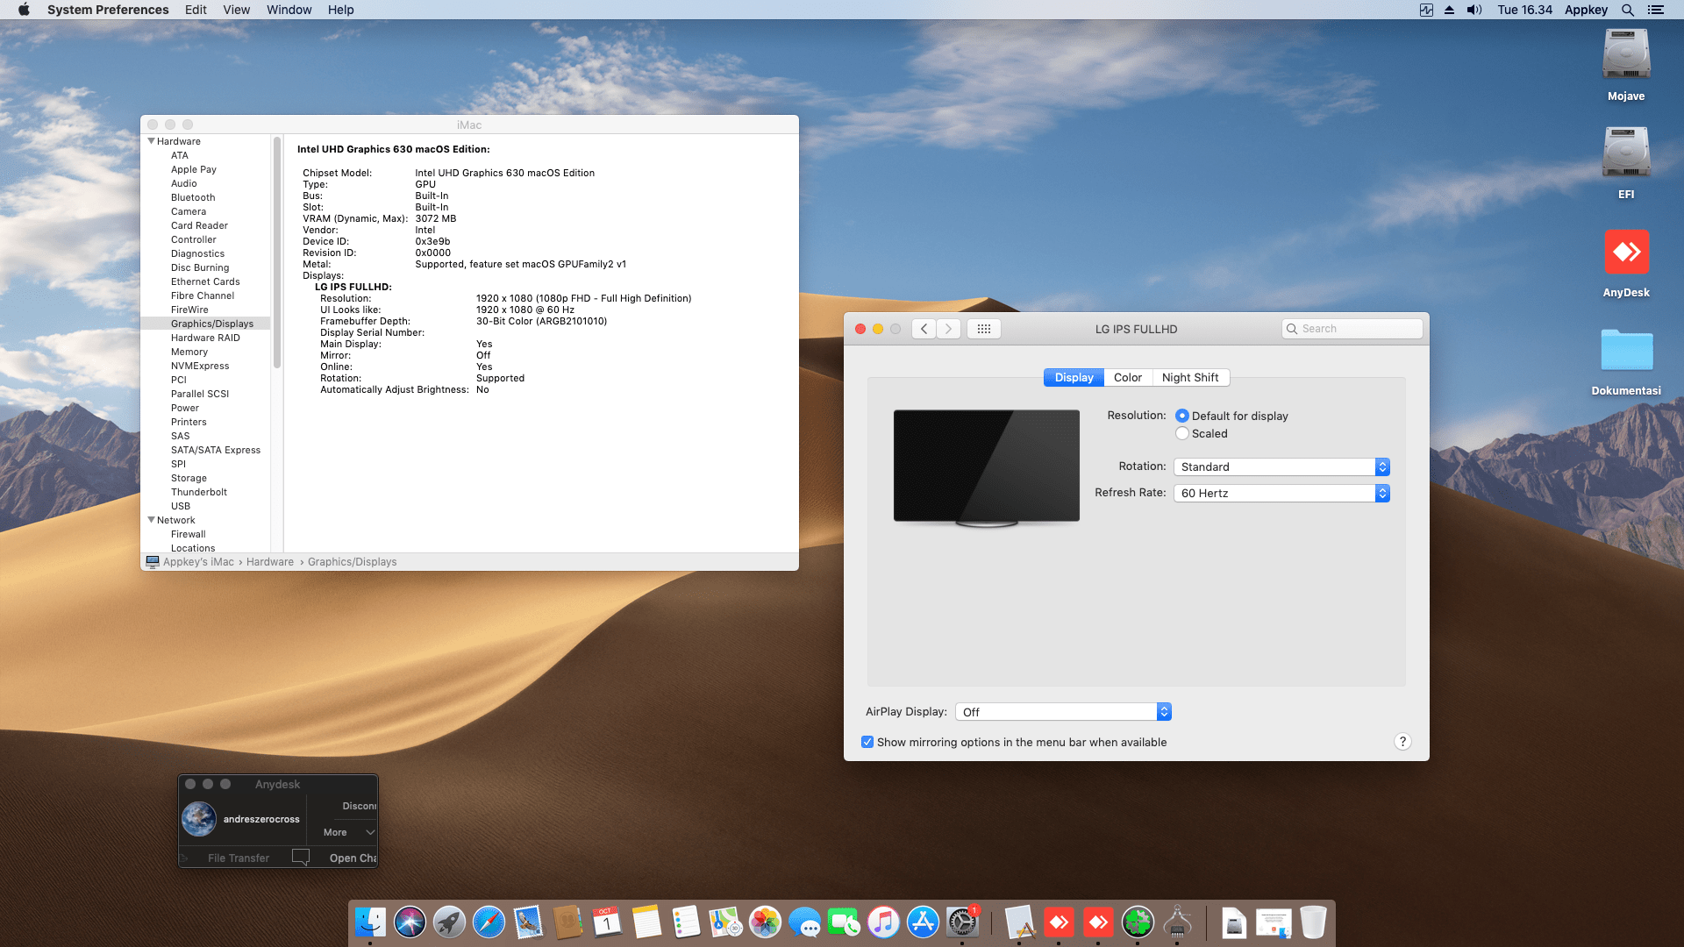This screenshot has height=947, width=1684.
Task: Uncheck Show mirroring options checkbox
Action: coord(867,742)
